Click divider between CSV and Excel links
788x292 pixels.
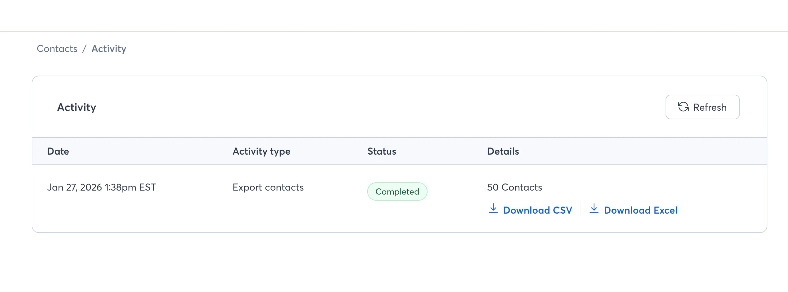580,210
